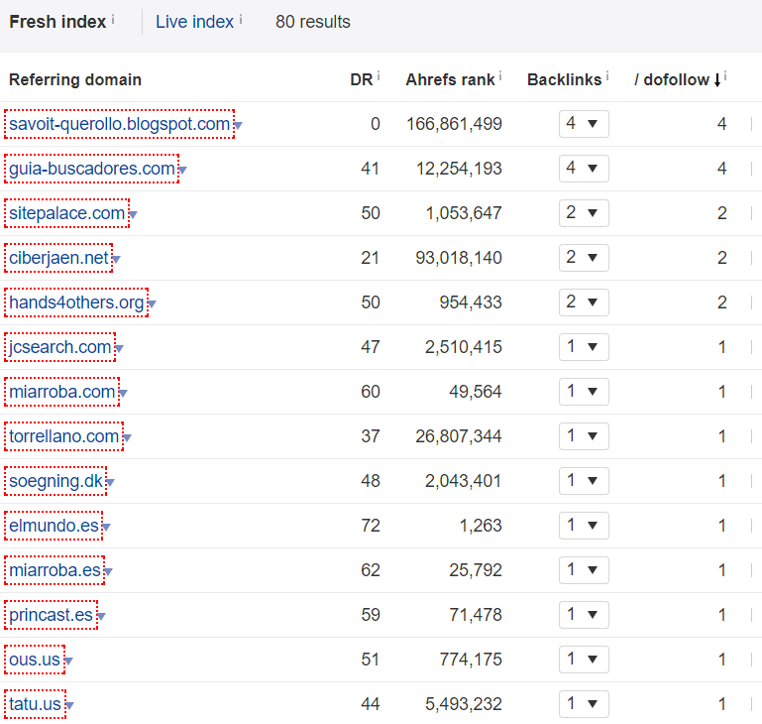Open backlinks dropdown for tatu.us
Image resolution: width=762 pixels, height=724 pixels.
[584, 704]
